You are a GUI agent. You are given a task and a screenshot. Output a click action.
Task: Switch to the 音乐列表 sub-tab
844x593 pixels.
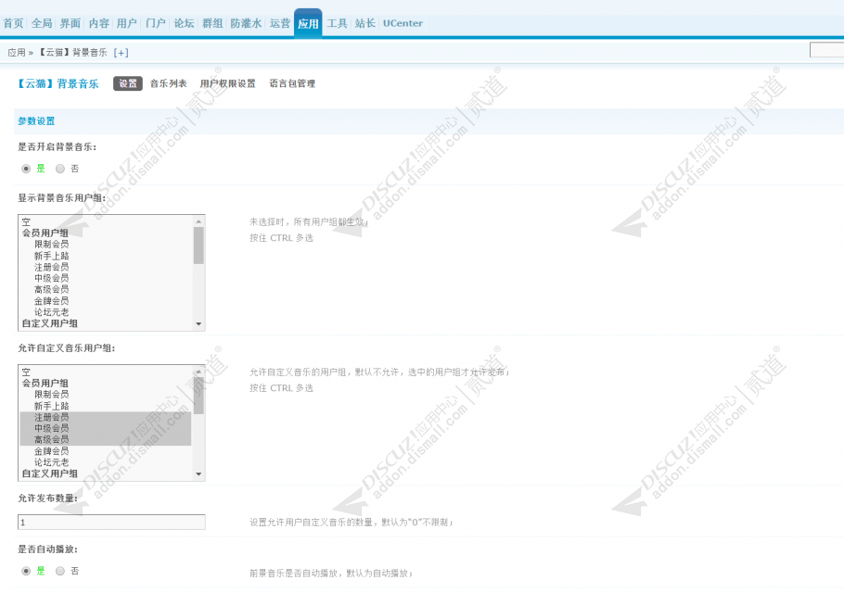click(x=168, y=83)
